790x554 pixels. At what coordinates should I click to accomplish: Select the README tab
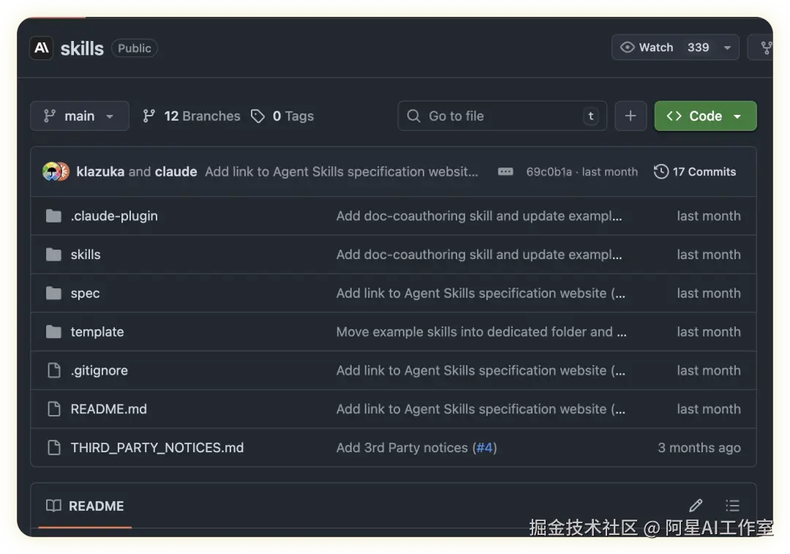pos(85,506)
